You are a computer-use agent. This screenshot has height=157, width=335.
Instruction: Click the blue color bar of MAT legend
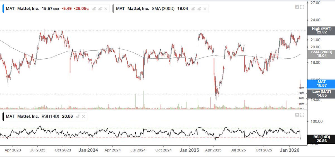tap(3, 9)
